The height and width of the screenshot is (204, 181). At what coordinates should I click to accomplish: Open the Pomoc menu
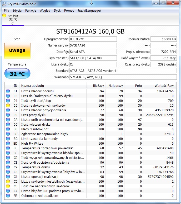click(69, 11)
